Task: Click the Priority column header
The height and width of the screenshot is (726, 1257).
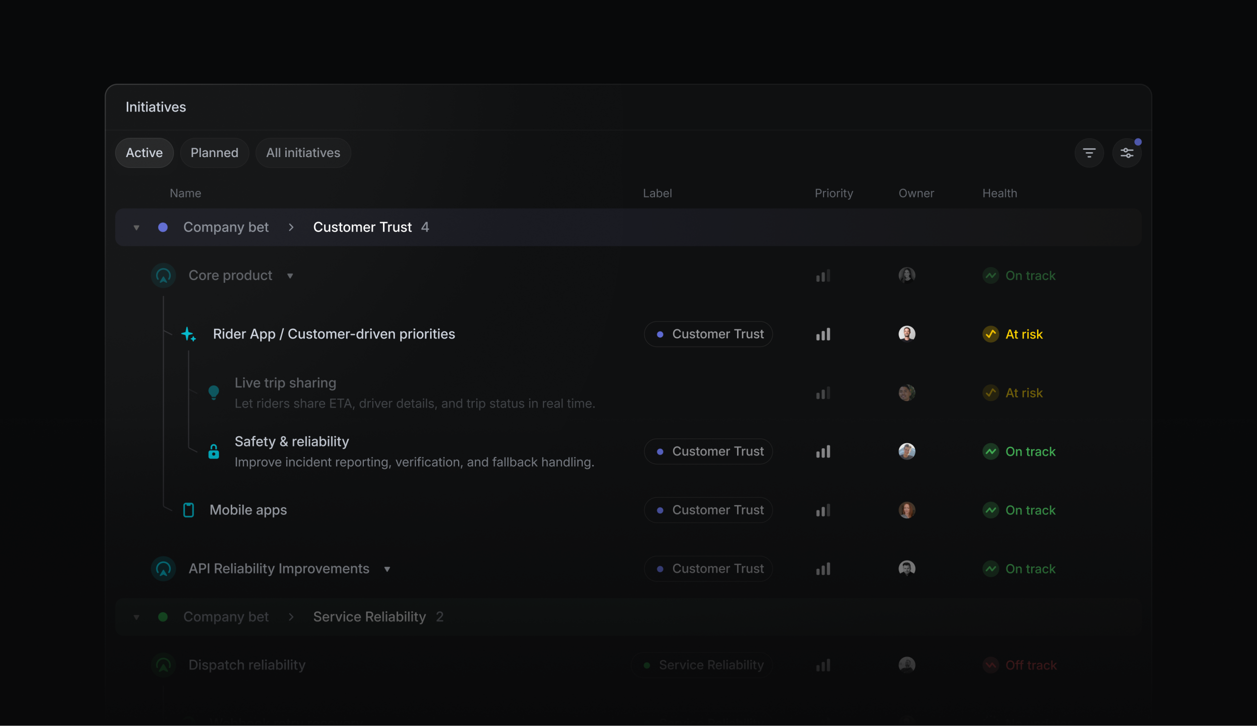Action: click(x=834, y=193)
